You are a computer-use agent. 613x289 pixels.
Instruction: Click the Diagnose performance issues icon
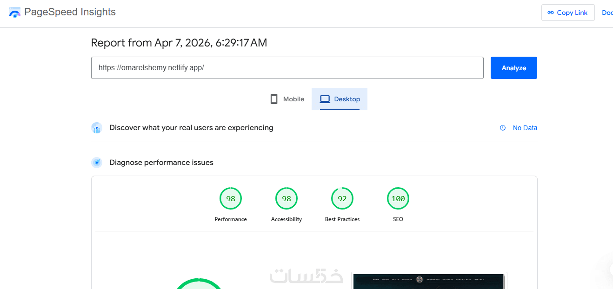pyautogui.click(x=97, y=163)
